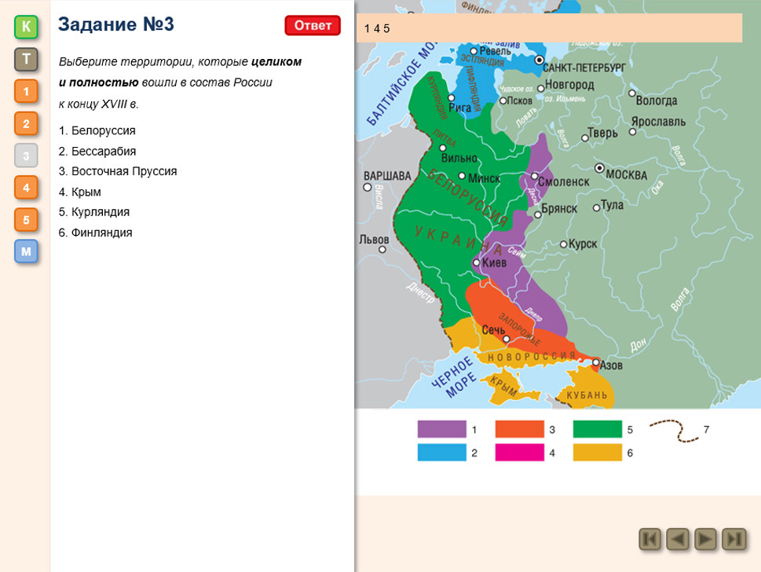Click Москва city marker on map
This screenshot has width=761, height=572.
[601, 168]
